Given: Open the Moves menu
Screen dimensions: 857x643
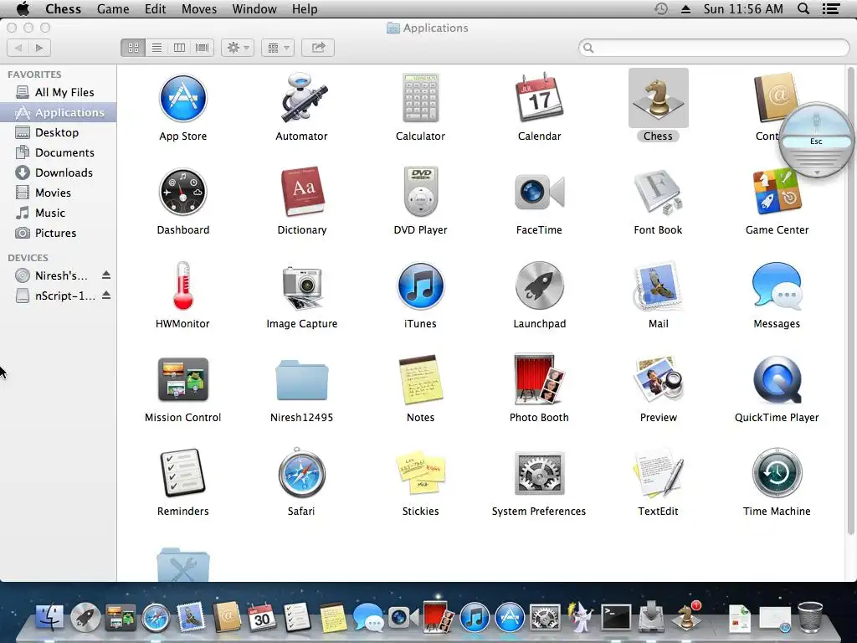Looking at the screenshot, I should point(199,8).
